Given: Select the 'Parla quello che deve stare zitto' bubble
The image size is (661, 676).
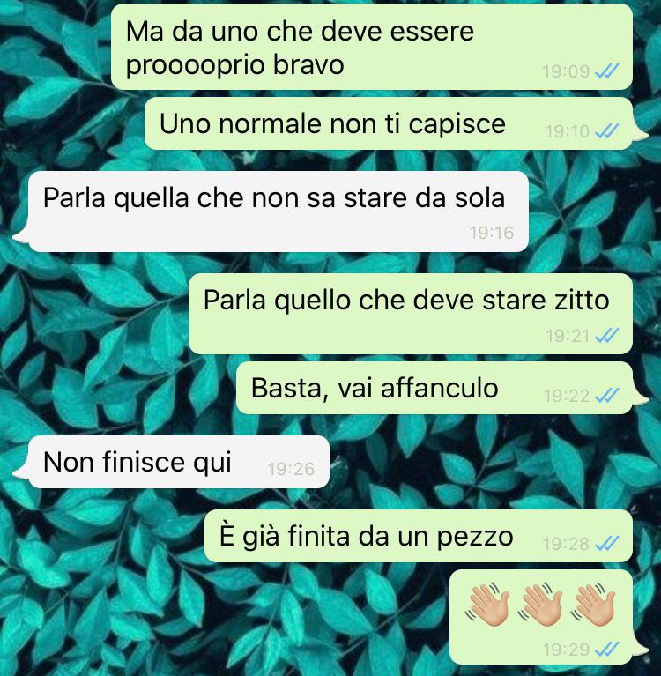Looking at the screenshot, I should point(411,314).
